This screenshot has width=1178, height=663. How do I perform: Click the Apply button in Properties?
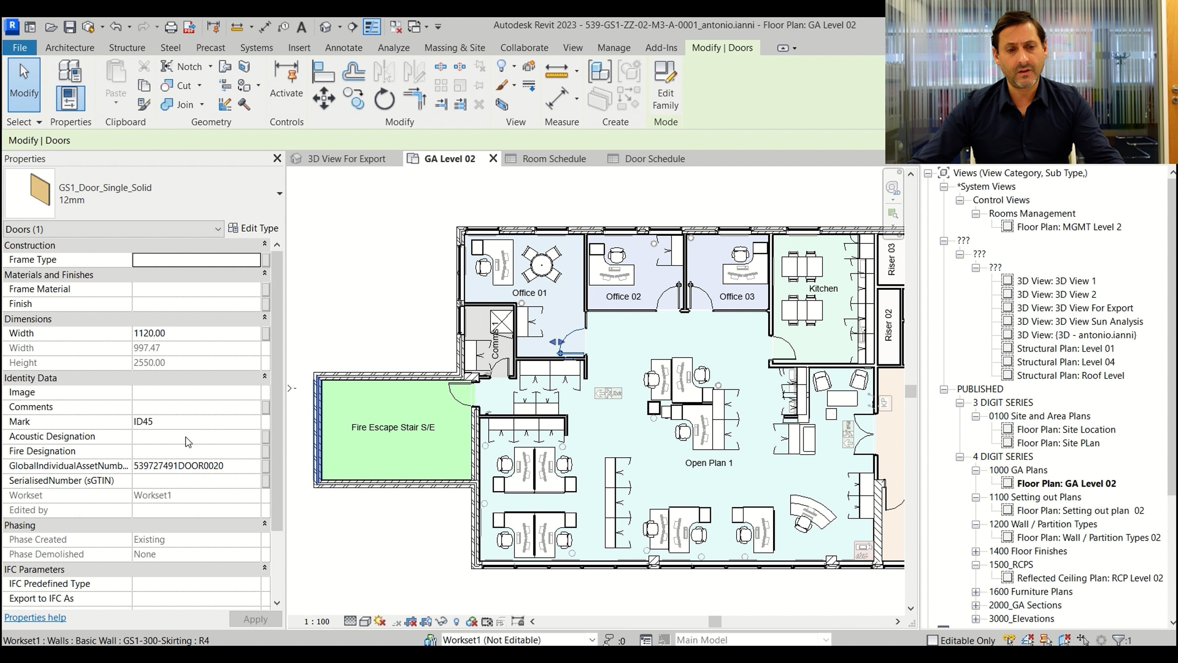point(255,619)
